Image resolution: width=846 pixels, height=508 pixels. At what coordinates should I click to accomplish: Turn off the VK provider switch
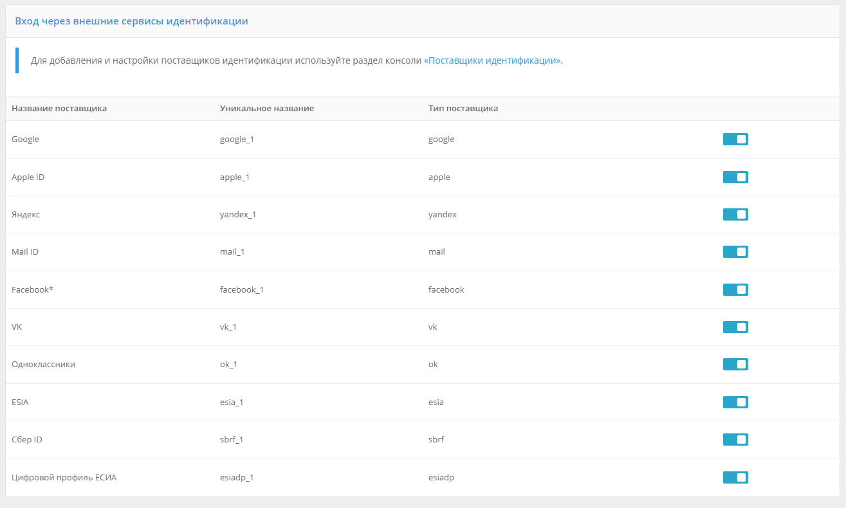735,327
